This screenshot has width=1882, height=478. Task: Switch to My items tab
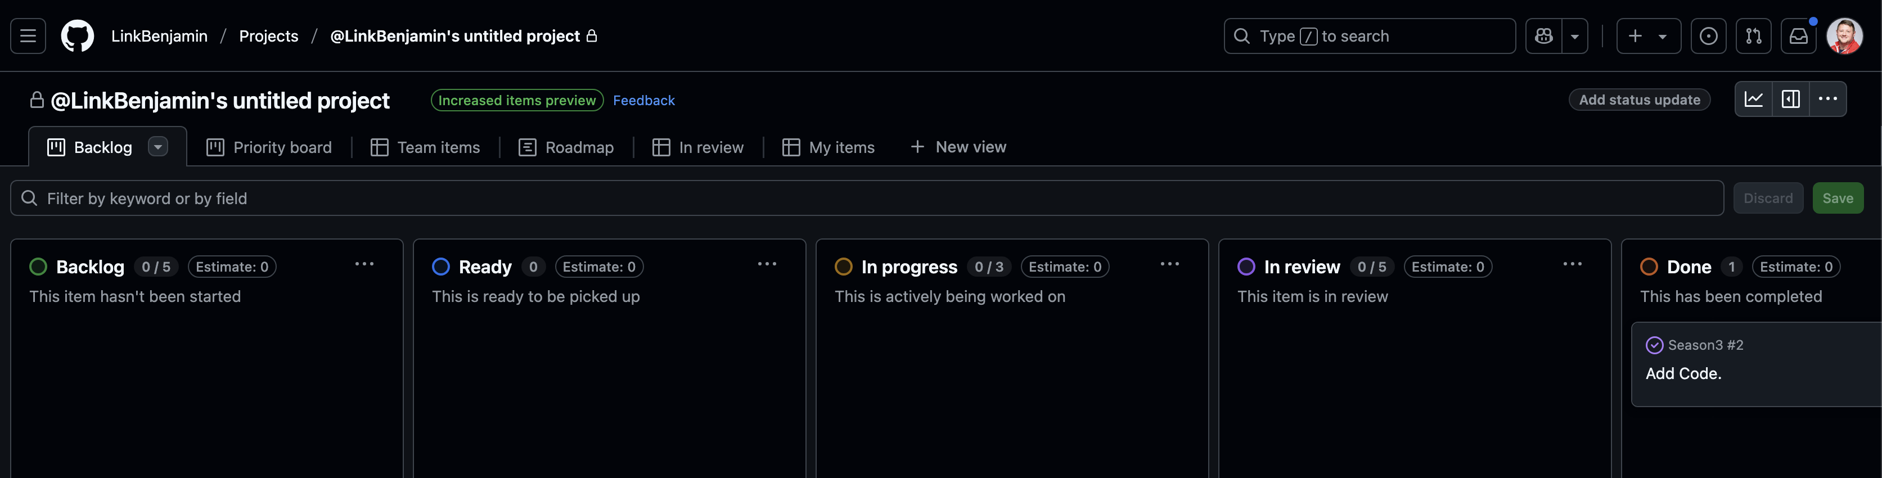coord(829,147)
